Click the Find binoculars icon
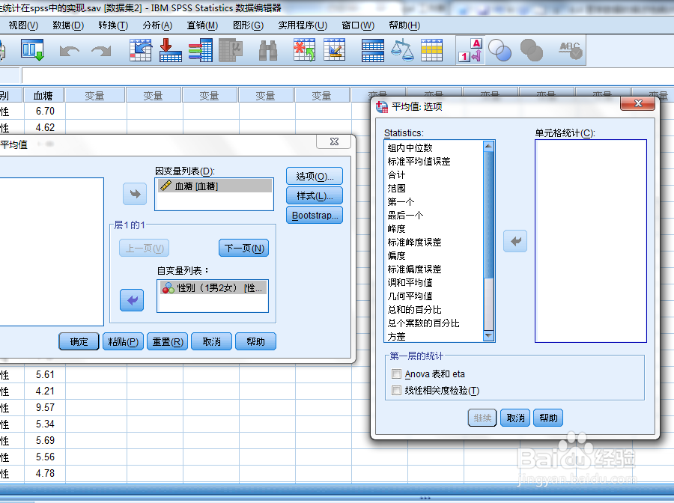The image size is (674, 503). tap(268, 50)
